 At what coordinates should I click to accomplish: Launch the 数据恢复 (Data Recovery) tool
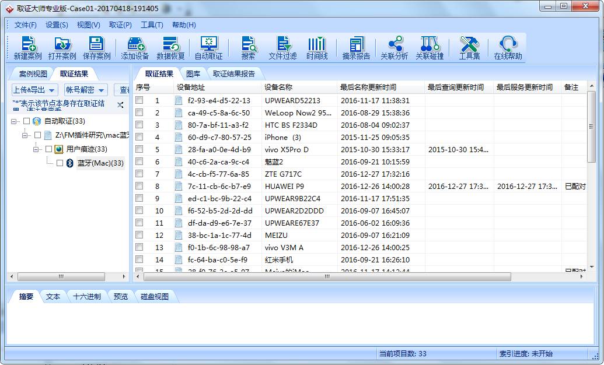coord(170,48)
